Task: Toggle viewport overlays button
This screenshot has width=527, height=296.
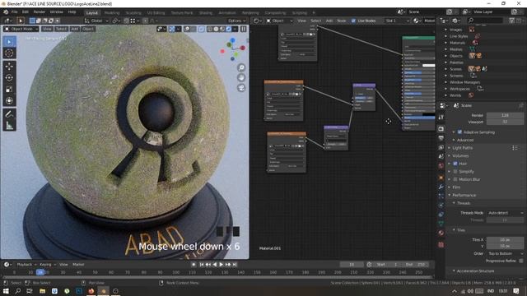Action: point(187,30)
